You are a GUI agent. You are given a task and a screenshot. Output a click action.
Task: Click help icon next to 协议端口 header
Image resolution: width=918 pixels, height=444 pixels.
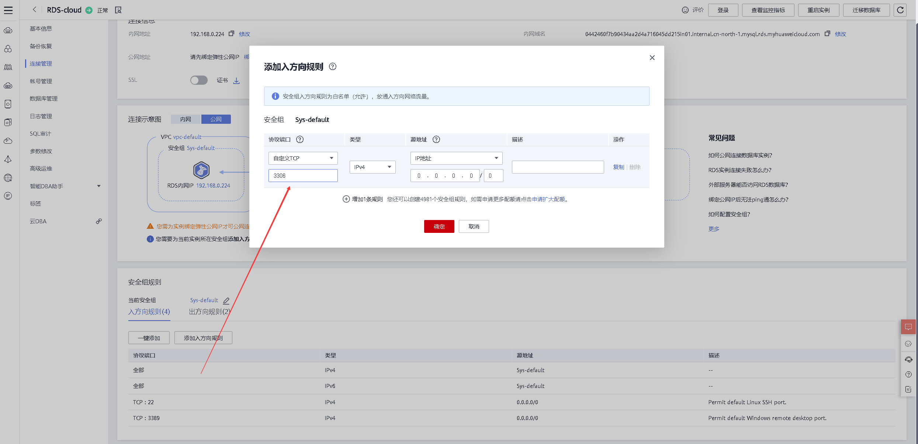pyautogui.click(x=300, y=140)
